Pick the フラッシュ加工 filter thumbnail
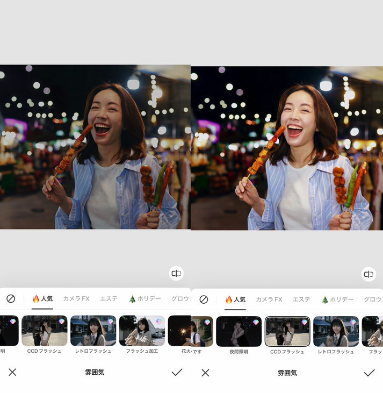 point(142,331)
